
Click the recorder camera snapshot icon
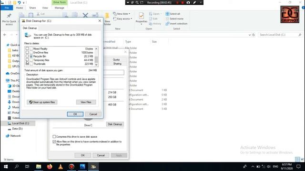188,2
